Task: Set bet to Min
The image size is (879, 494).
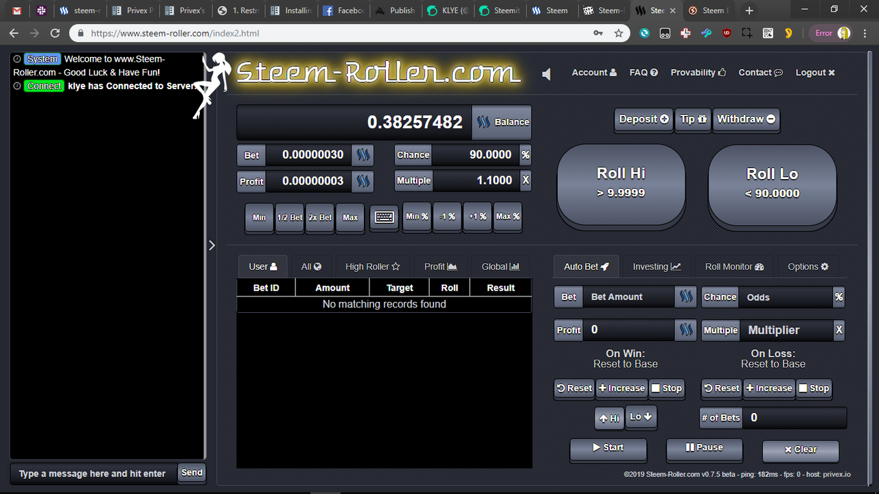Action: click(x=259, y=217)
